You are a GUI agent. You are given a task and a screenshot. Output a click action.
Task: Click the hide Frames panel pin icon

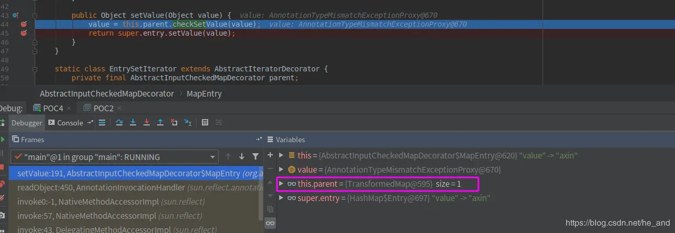click(x=258, y=140)
